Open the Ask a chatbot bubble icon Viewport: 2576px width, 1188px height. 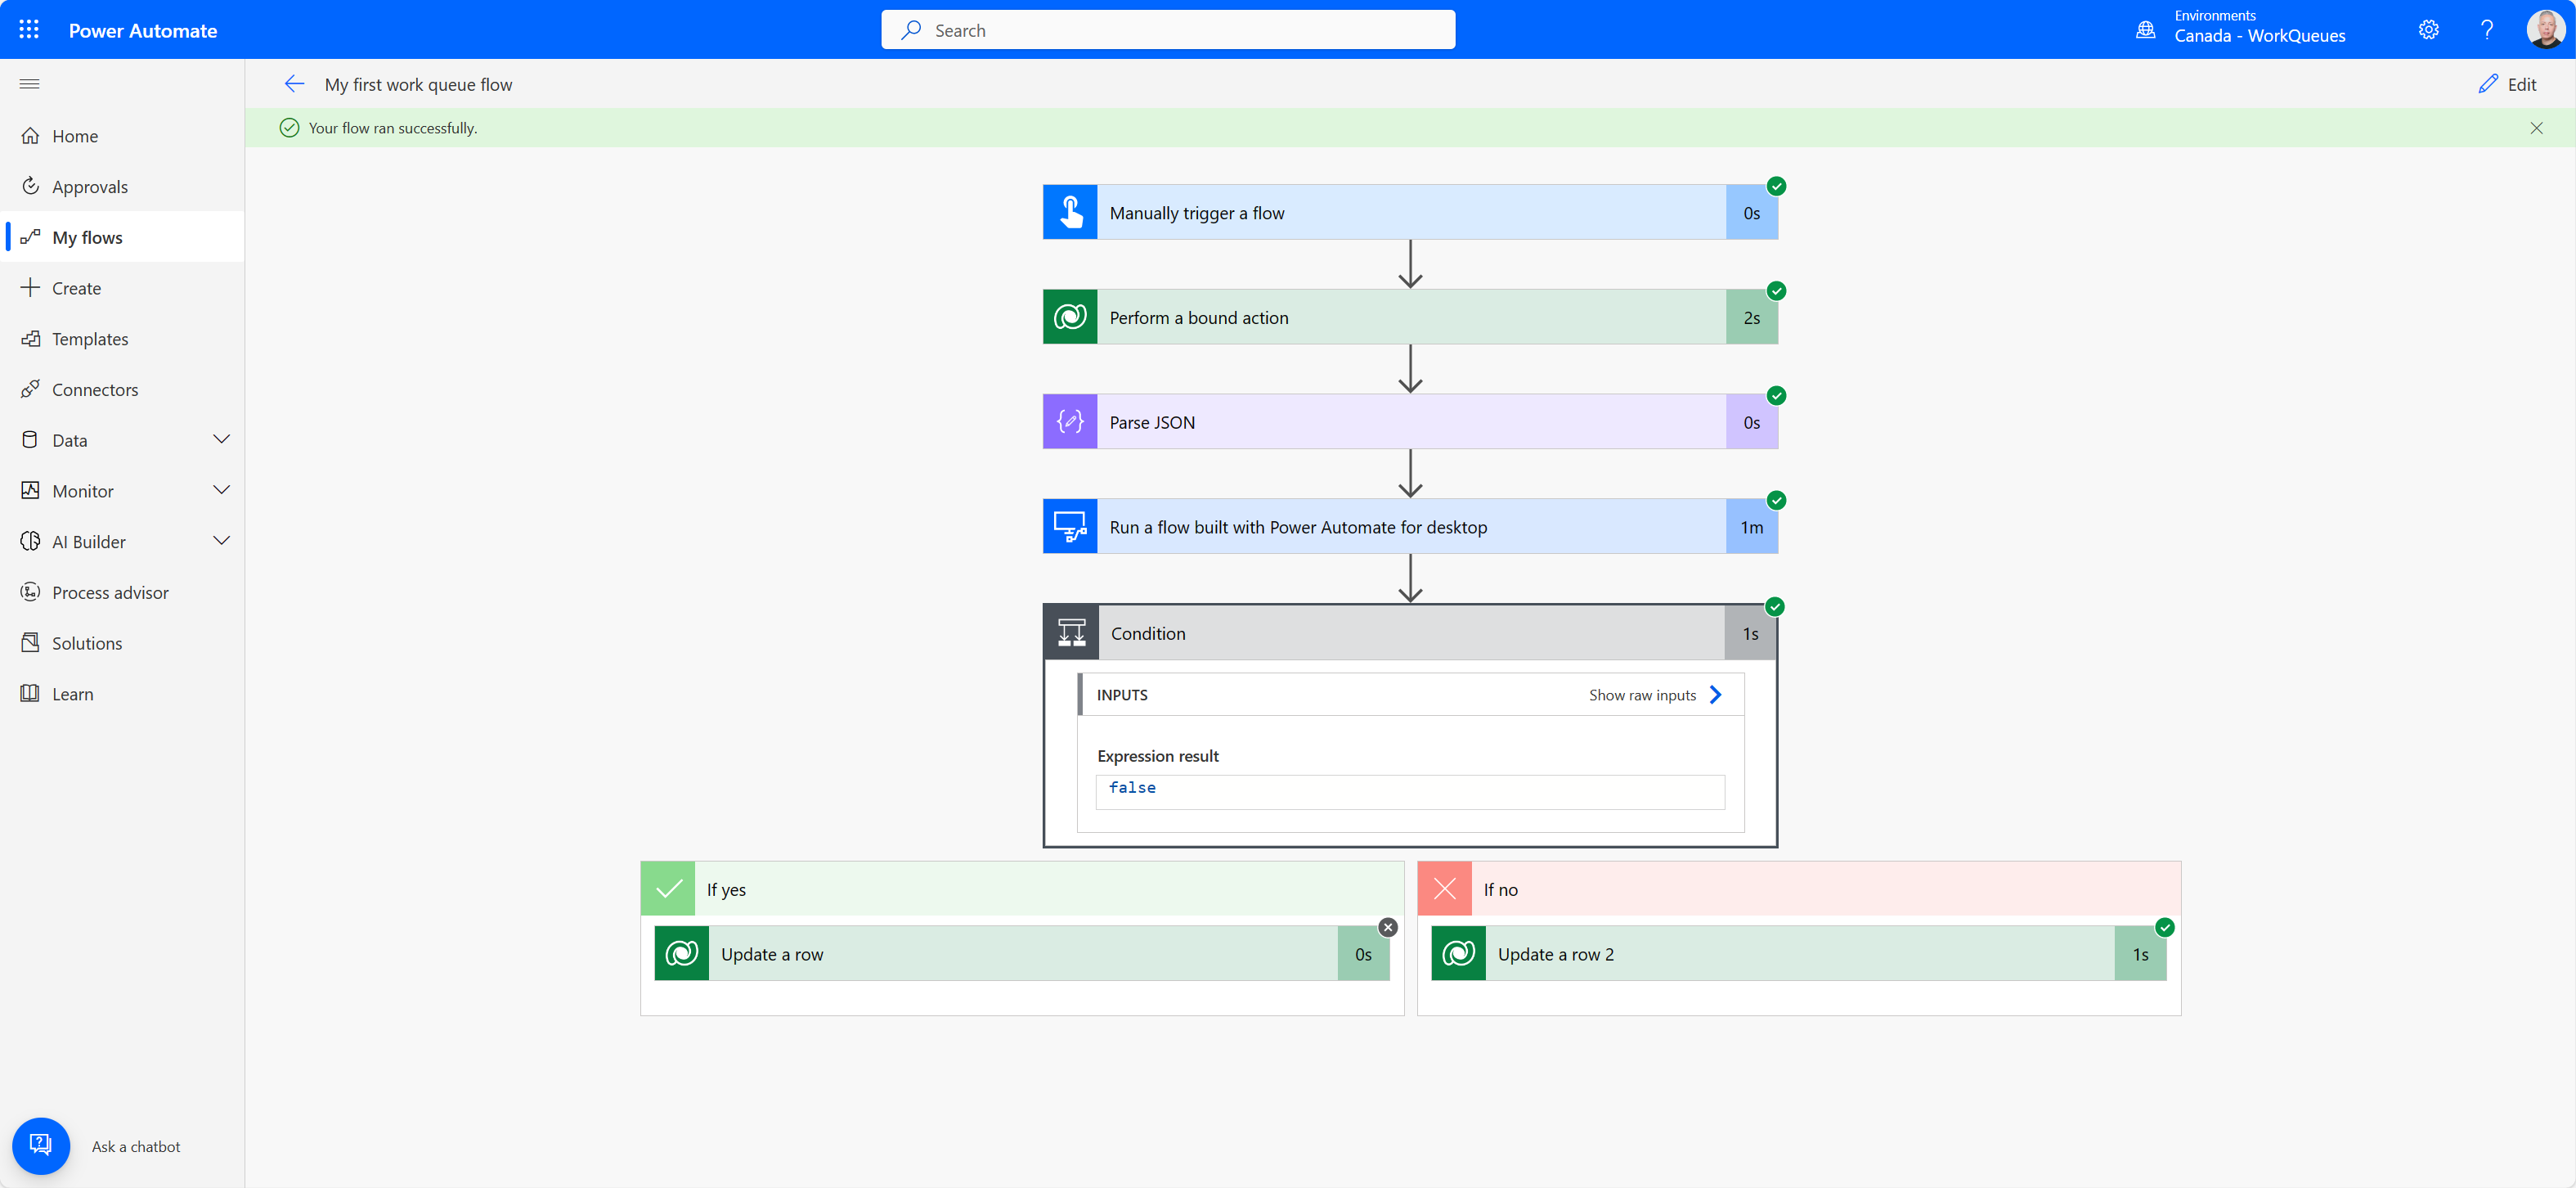(x=41, y=1145)
